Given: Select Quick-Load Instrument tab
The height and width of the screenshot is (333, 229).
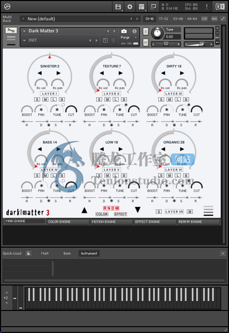Looking at the screenshot, I should coord(89,253).
